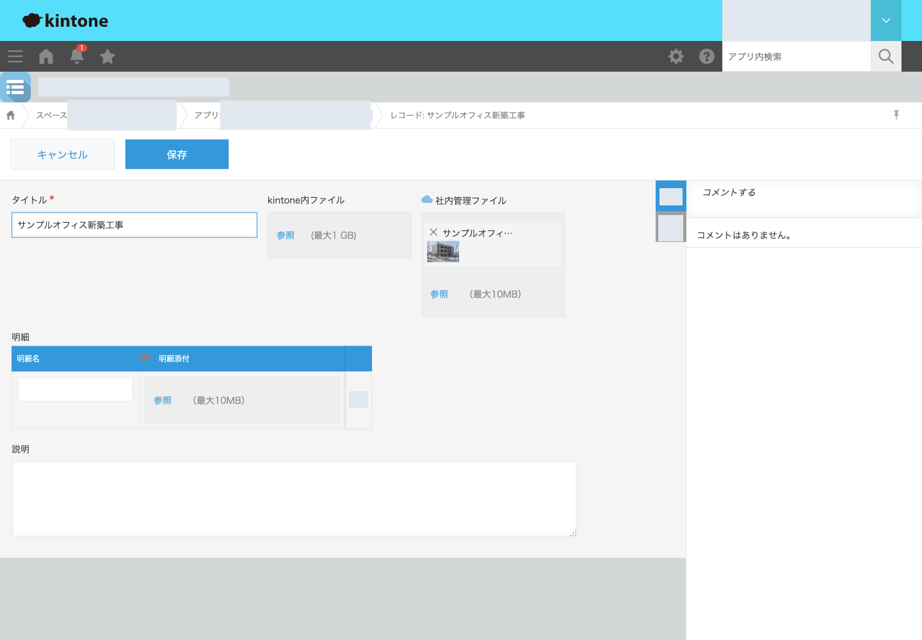Click 参照 in the 明細添付 column
The image size is (922, 640).
[x=163, y=401]
